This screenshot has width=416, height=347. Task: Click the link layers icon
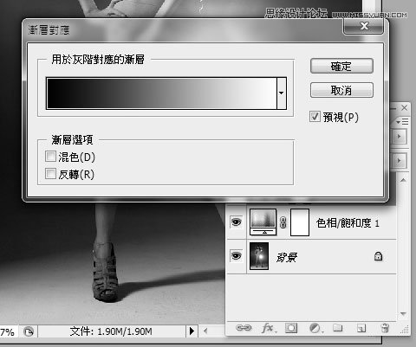[244, 328]
